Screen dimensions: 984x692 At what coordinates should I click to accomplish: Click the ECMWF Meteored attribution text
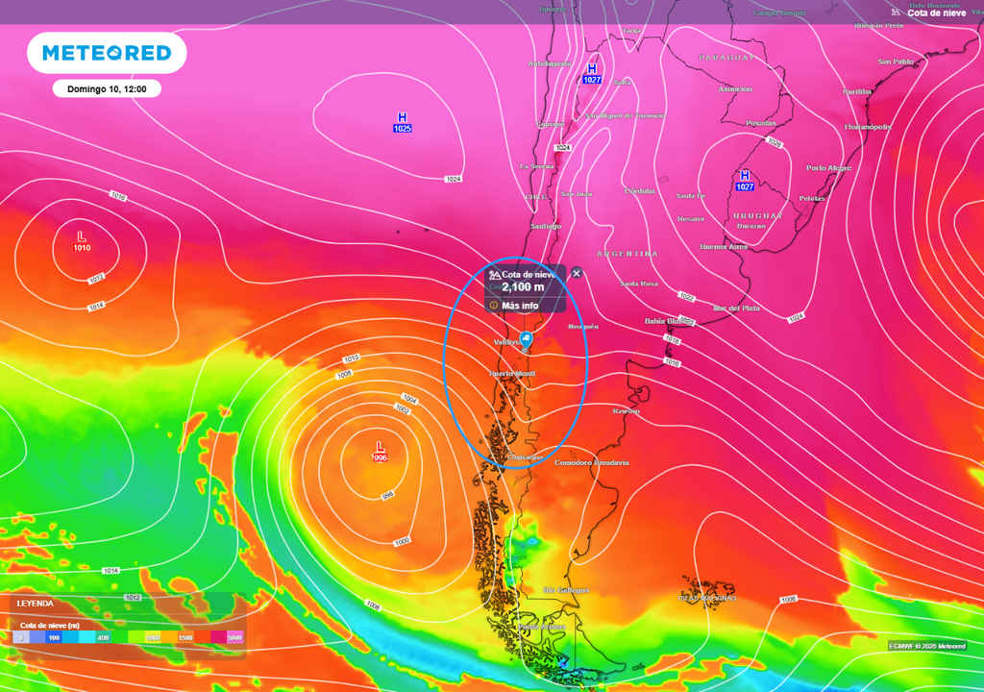927,645
